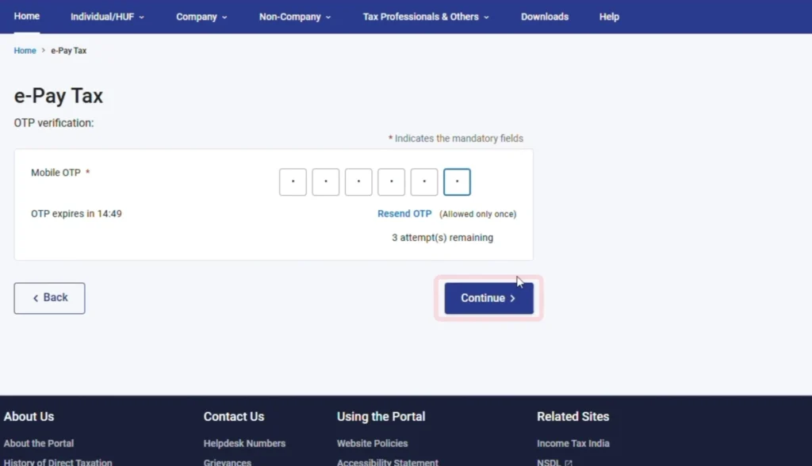Open the Website Policies footer link
The height and width of the screenshot is (466, 812).
[372, 443]
